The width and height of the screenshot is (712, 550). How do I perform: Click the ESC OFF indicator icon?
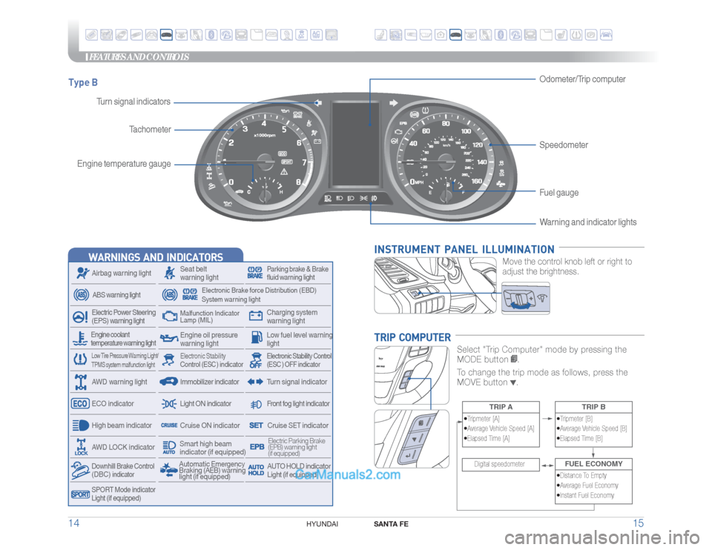coord(256,360)
